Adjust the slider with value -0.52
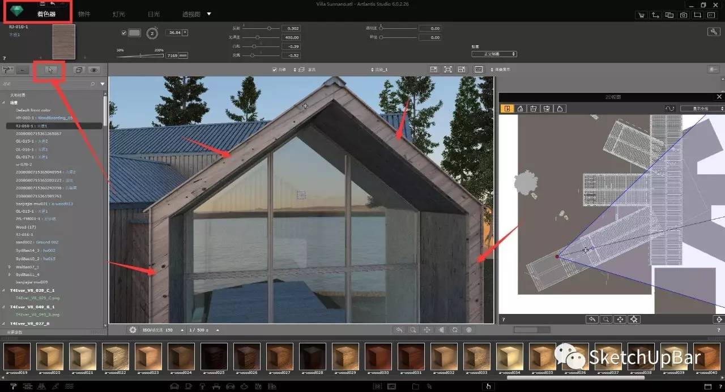This screenshot has width=725, height=392. pyautogui.click(x=261, y=55)
